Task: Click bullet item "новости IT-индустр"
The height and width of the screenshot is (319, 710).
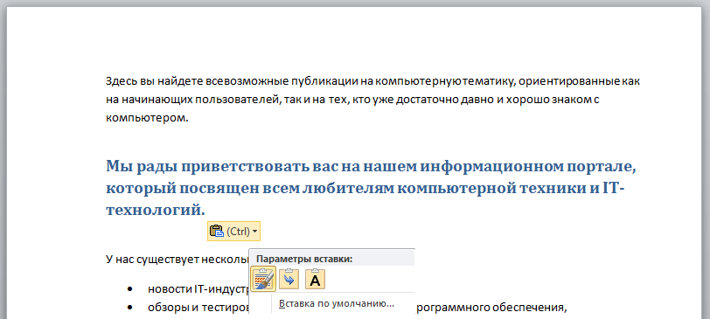Action: 198,289
